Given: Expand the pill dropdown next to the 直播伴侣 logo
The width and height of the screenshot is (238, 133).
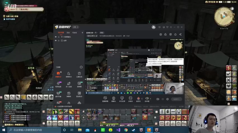Looking at the screenshot, I should (76, 27).
